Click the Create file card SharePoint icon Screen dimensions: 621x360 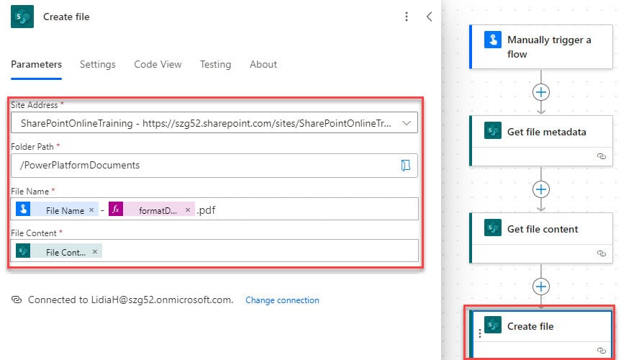tap(493, 325)
